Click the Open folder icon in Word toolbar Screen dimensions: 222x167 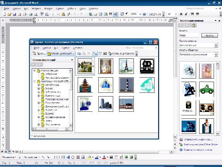click(10, 14)
